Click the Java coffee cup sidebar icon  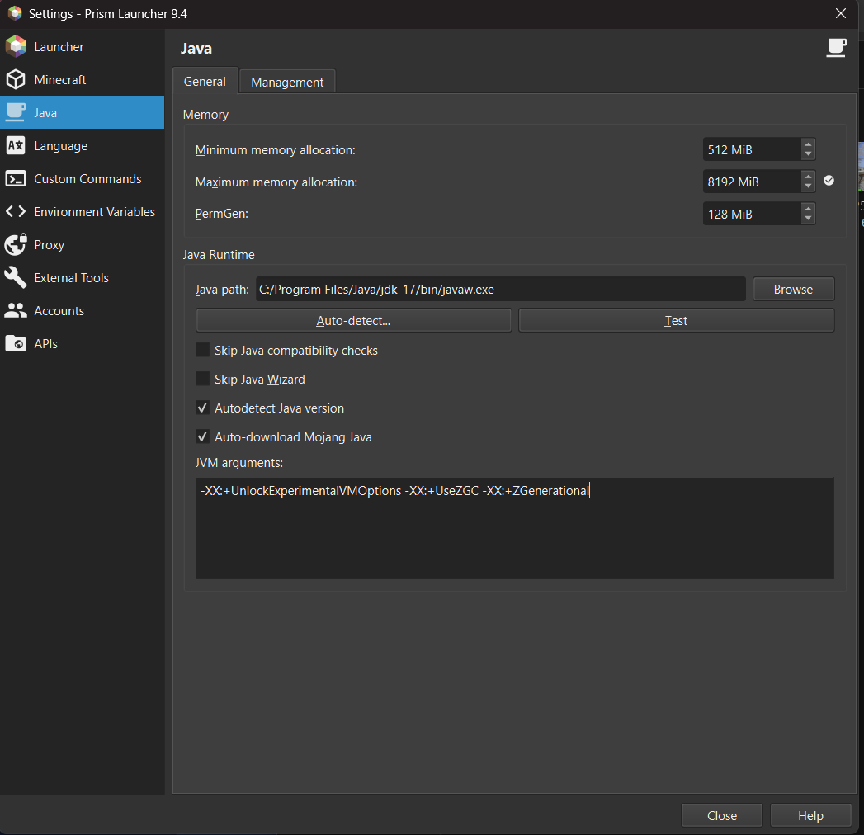pos(16,112)
